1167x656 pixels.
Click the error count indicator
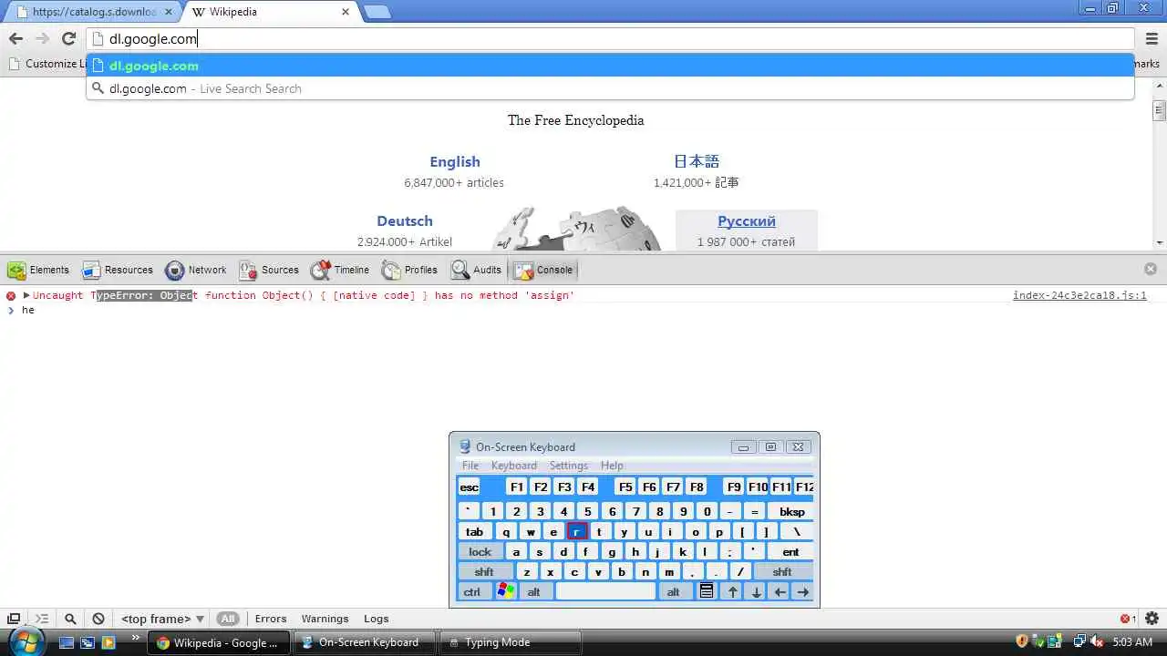1128,619
